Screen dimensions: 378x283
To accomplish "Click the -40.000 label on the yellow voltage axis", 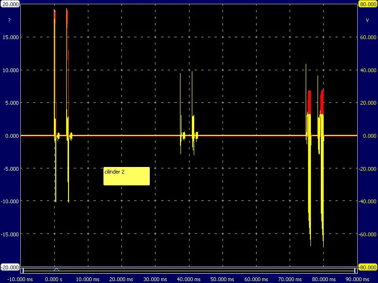I will tap(368, 201).
